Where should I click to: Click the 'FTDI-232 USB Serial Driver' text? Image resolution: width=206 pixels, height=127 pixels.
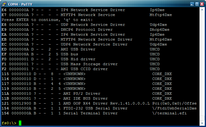95,109
